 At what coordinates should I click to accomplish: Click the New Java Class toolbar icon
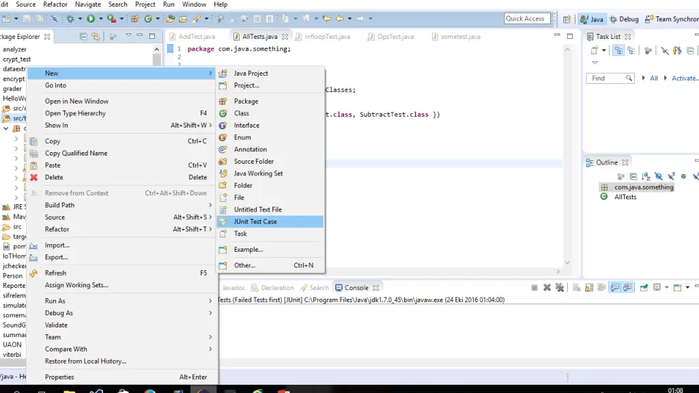(148, 18)
